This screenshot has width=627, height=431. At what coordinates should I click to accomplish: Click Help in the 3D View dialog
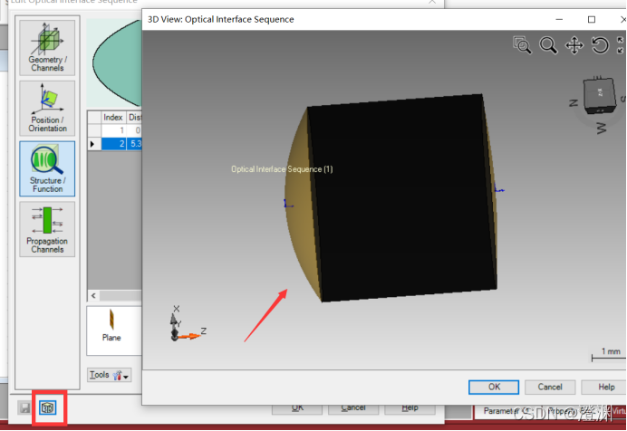[x=604, y=387]
